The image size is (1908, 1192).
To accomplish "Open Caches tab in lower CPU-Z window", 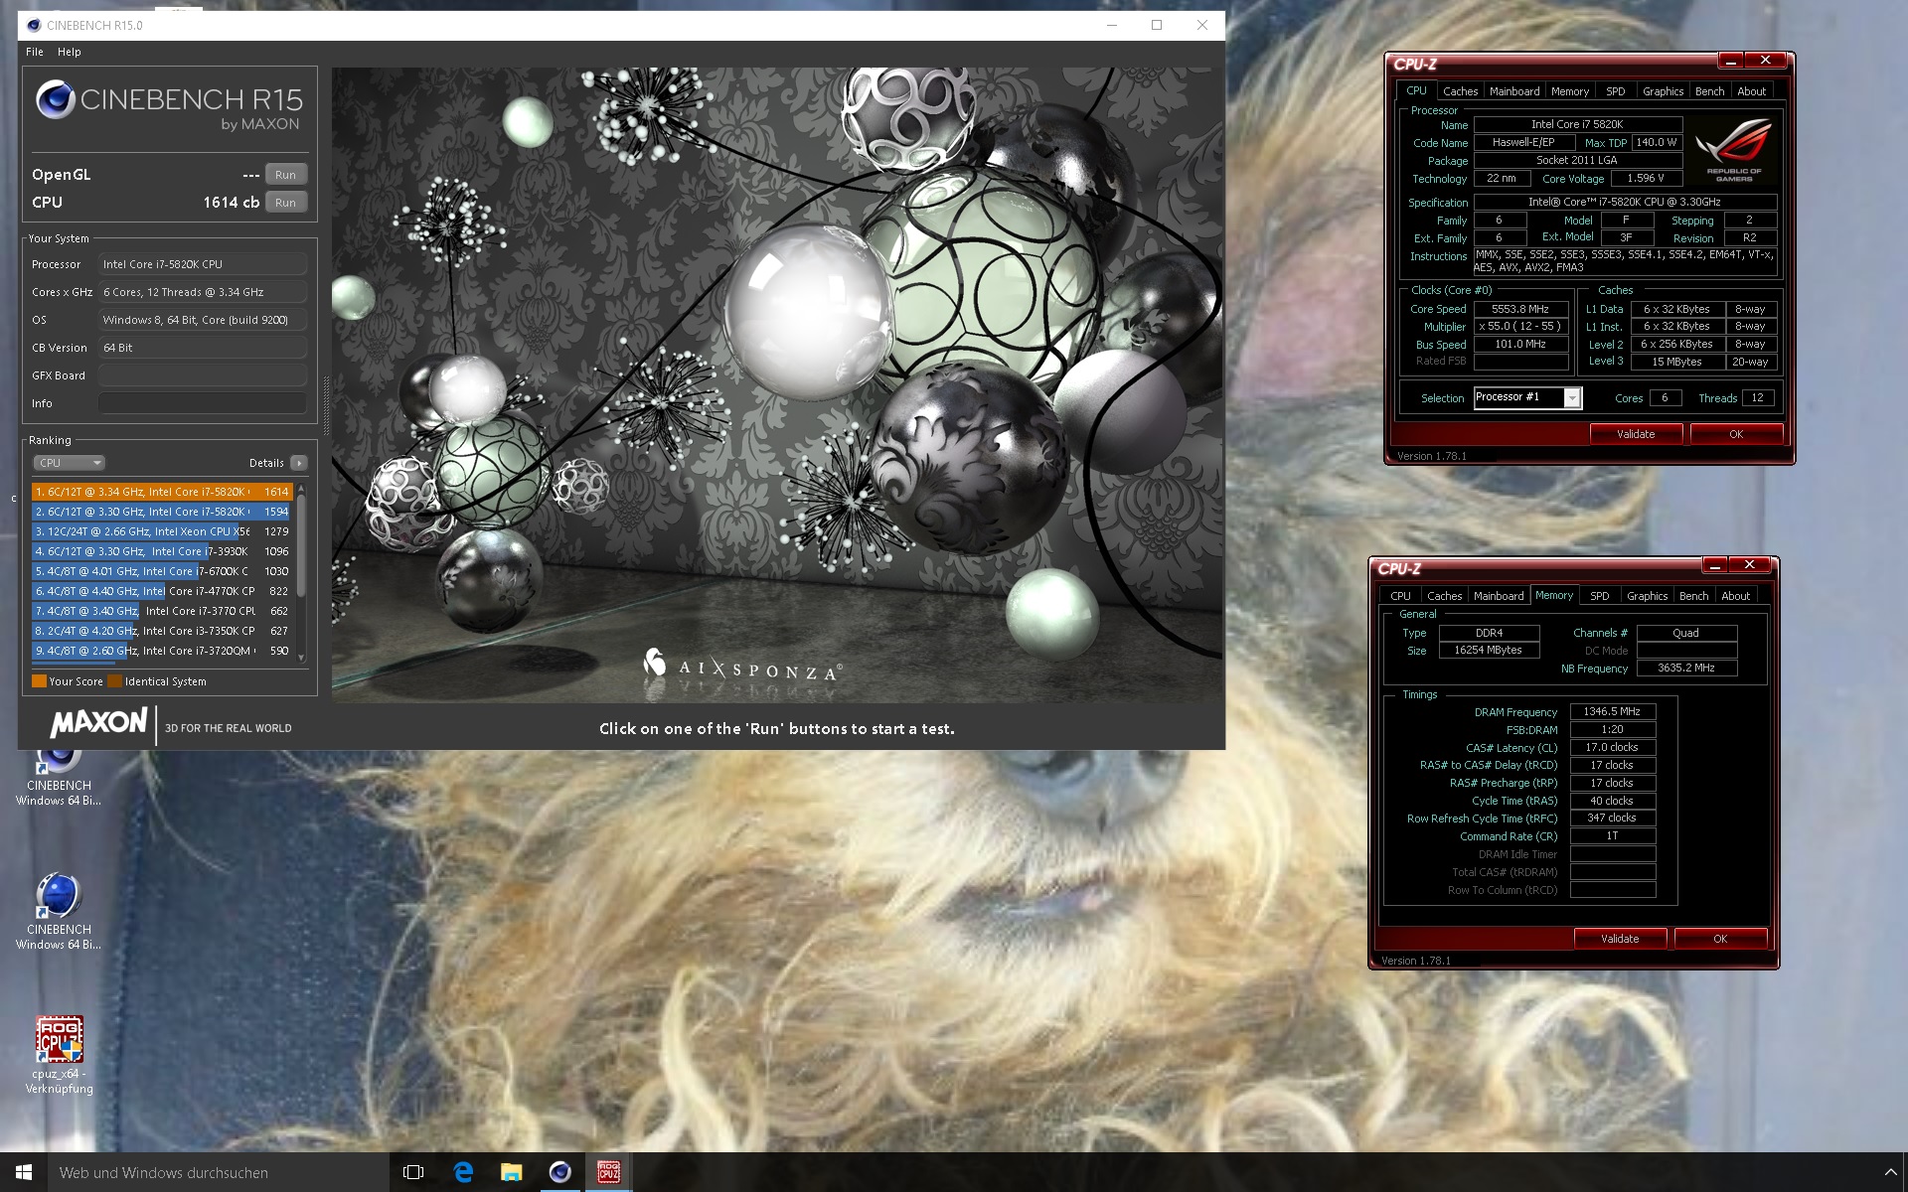I will point(1444,596).
